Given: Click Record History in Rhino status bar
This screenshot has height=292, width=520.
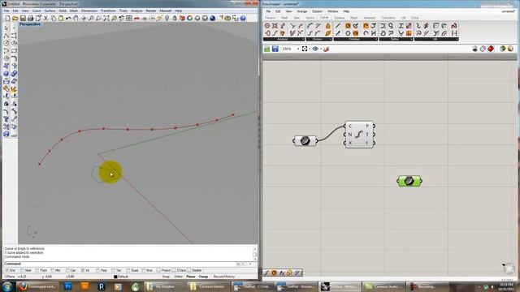Looking at the screenshot, I should pyautogui.click(x=224, y=277).
